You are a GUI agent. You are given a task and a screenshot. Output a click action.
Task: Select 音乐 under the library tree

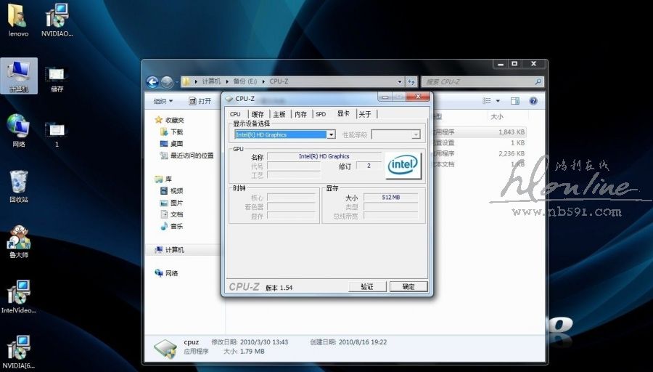(176, 227)
